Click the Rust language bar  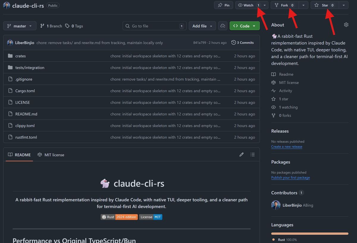tap(309, 233)
